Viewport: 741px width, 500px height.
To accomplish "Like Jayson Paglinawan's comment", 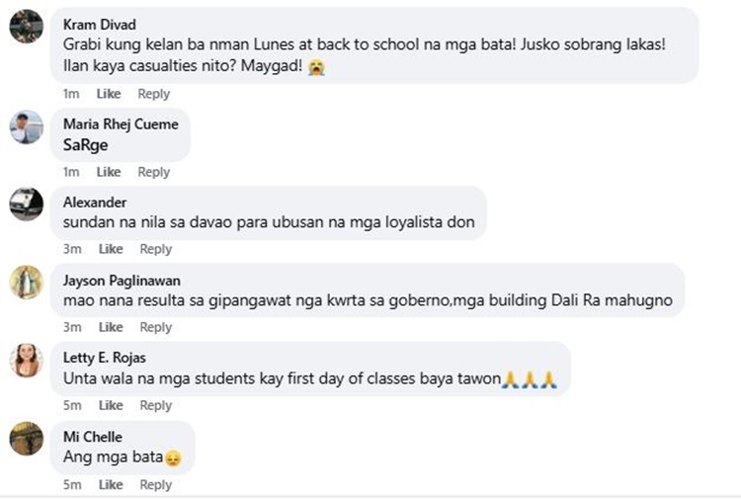I will tap(111, 327).
